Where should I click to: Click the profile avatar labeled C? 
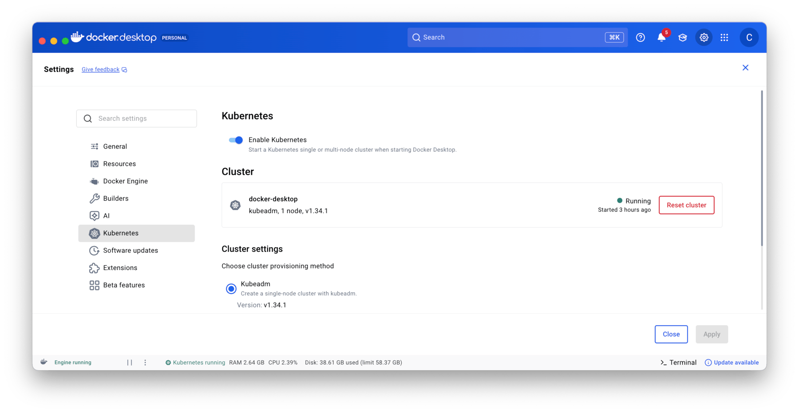tap(749, 37)
